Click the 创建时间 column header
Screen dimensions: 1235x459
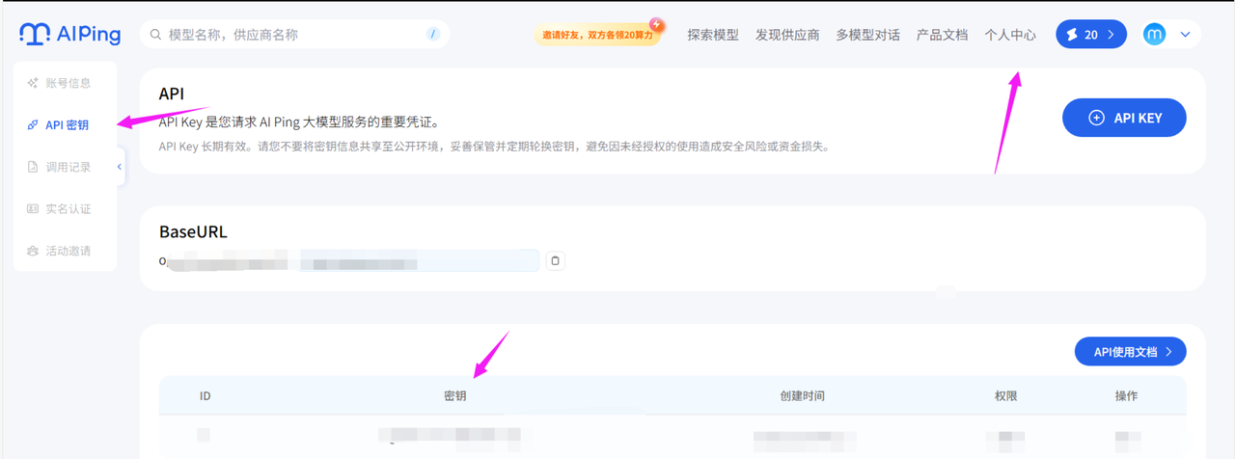point(802,396)
